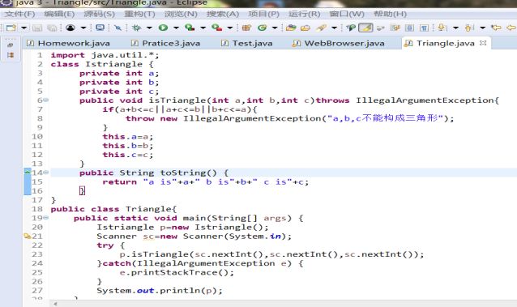Click the text "e.printStackTrace();" on line 25
Viewport: 517px width, 307px height.
coord(177,272)
